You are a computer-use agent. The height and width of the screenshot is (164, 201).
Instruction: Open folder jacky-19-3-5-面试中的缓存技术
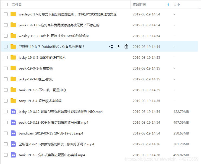tap(42, 57)
